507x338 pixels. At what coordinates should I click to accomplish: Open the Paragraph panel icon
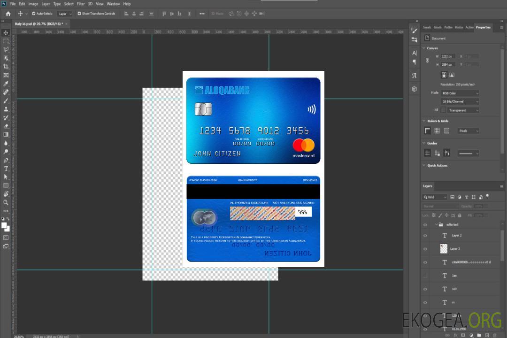click(414, 62)
